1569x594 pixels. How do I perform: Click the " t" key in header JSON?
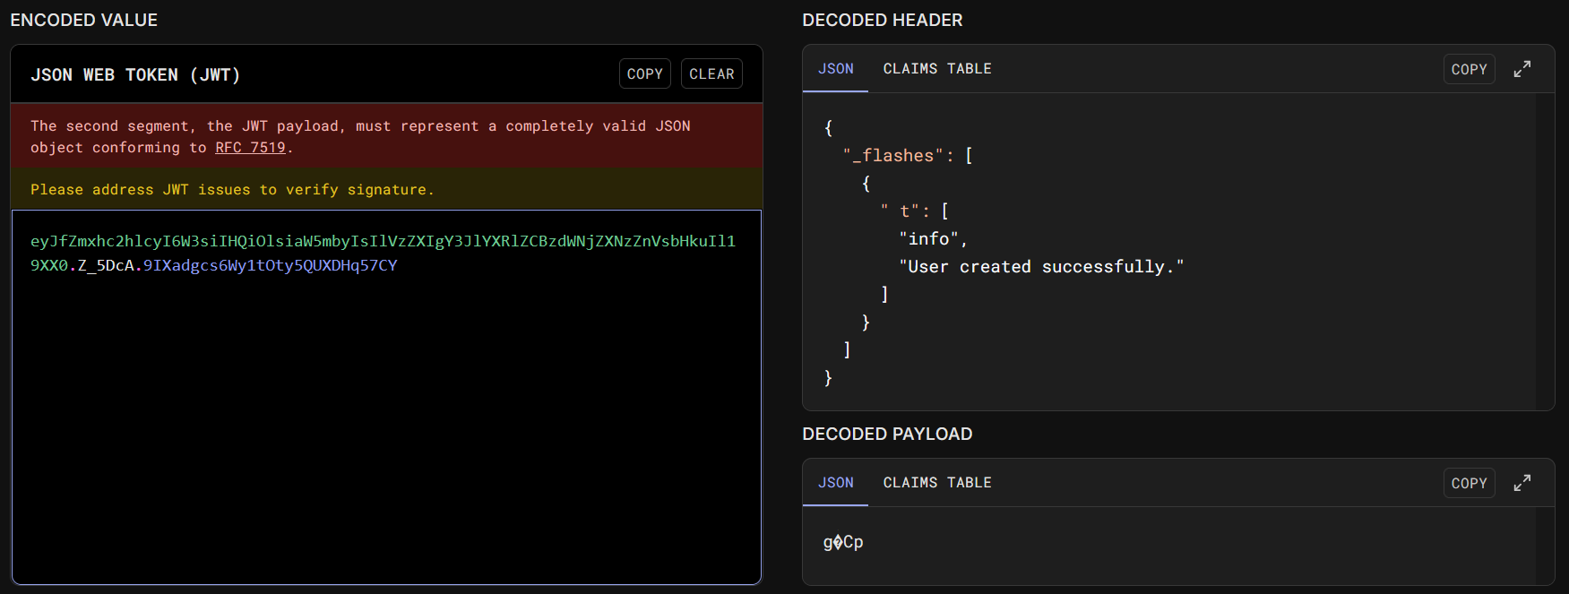[900, 211]
